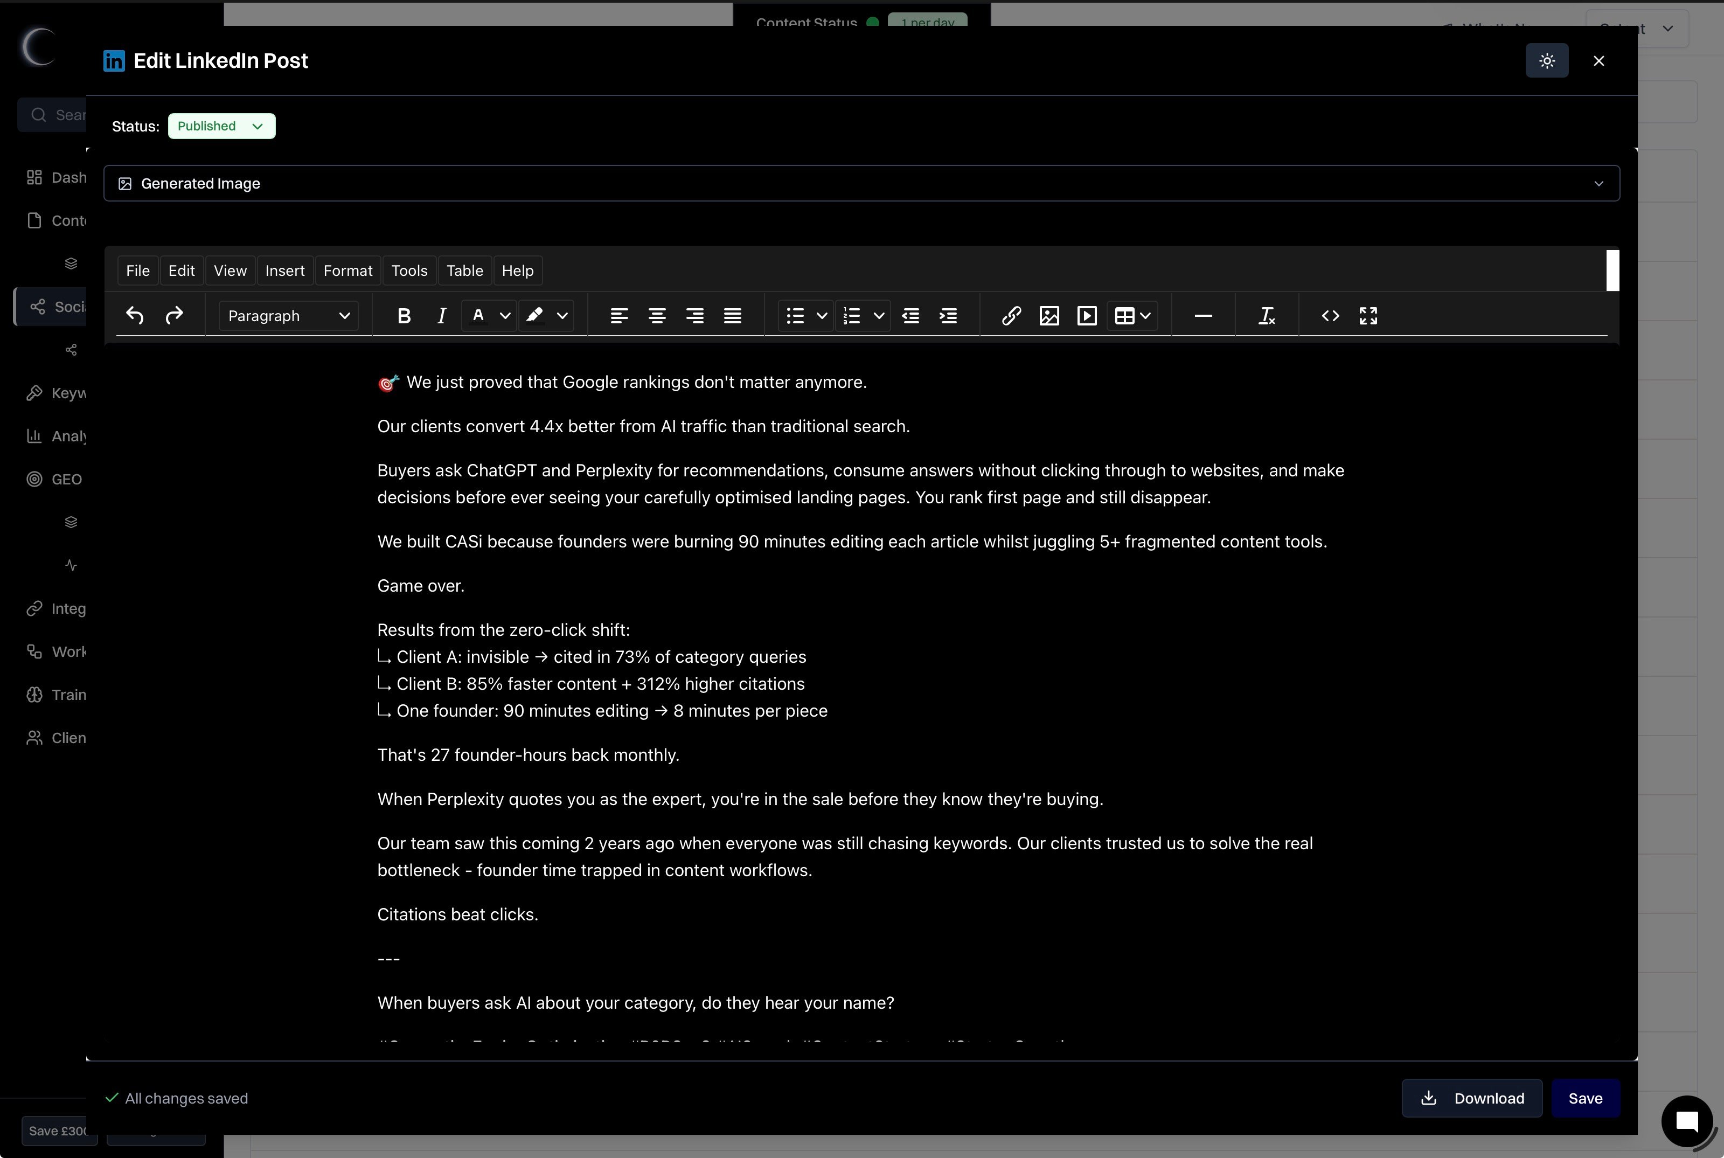Open source code view icon
Image resolution: width=1724 pixels, height=1158 pixels.
pos(1330,315)
